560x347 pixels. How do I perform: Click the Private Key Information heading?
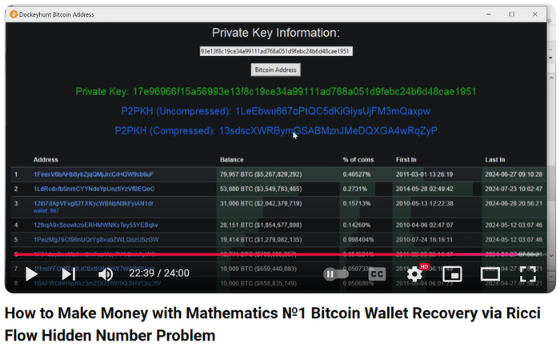(276, 33)
